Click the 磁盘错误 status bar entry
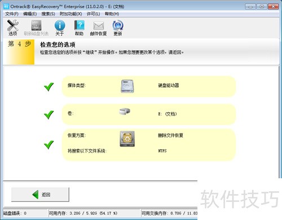This screenshot has height=220, width=282. tap(15, 213)
